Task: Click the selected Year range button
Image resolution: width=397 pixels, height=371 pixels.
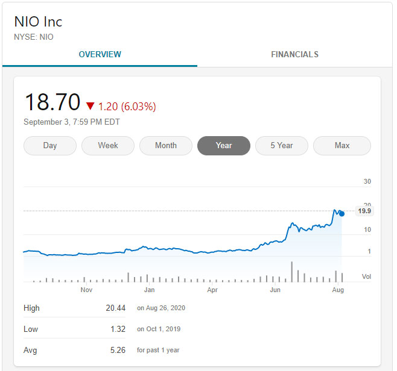Action: tap(224, 146)
